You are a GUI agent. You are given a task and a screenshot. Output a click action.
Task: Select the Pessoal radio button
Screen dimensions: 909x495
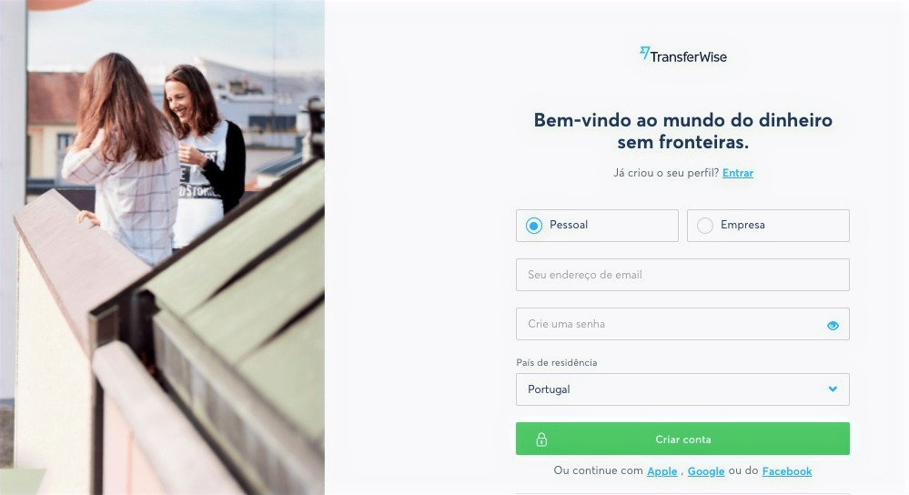(x=534, y=226)
